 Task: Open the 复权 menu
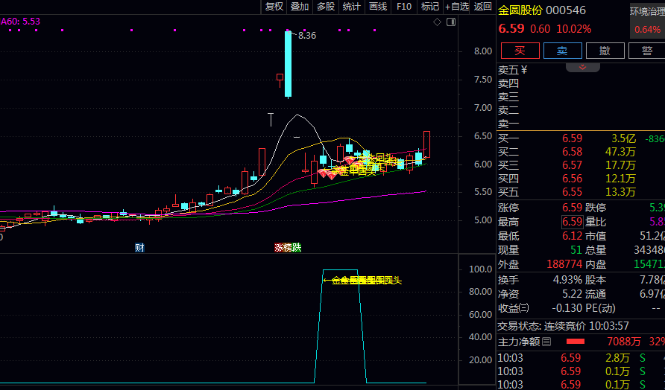click(274, 7)
